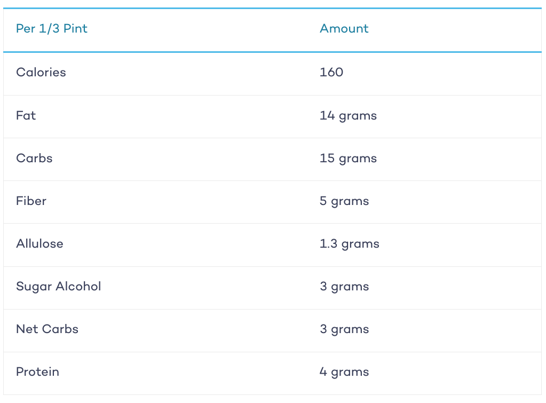
Task: Select the Fiber row label
Action: 31,201
